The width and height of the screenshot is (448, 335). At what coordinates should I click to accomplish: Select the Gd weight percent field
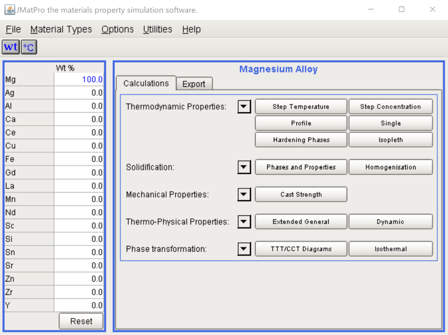tap(79, 173)
